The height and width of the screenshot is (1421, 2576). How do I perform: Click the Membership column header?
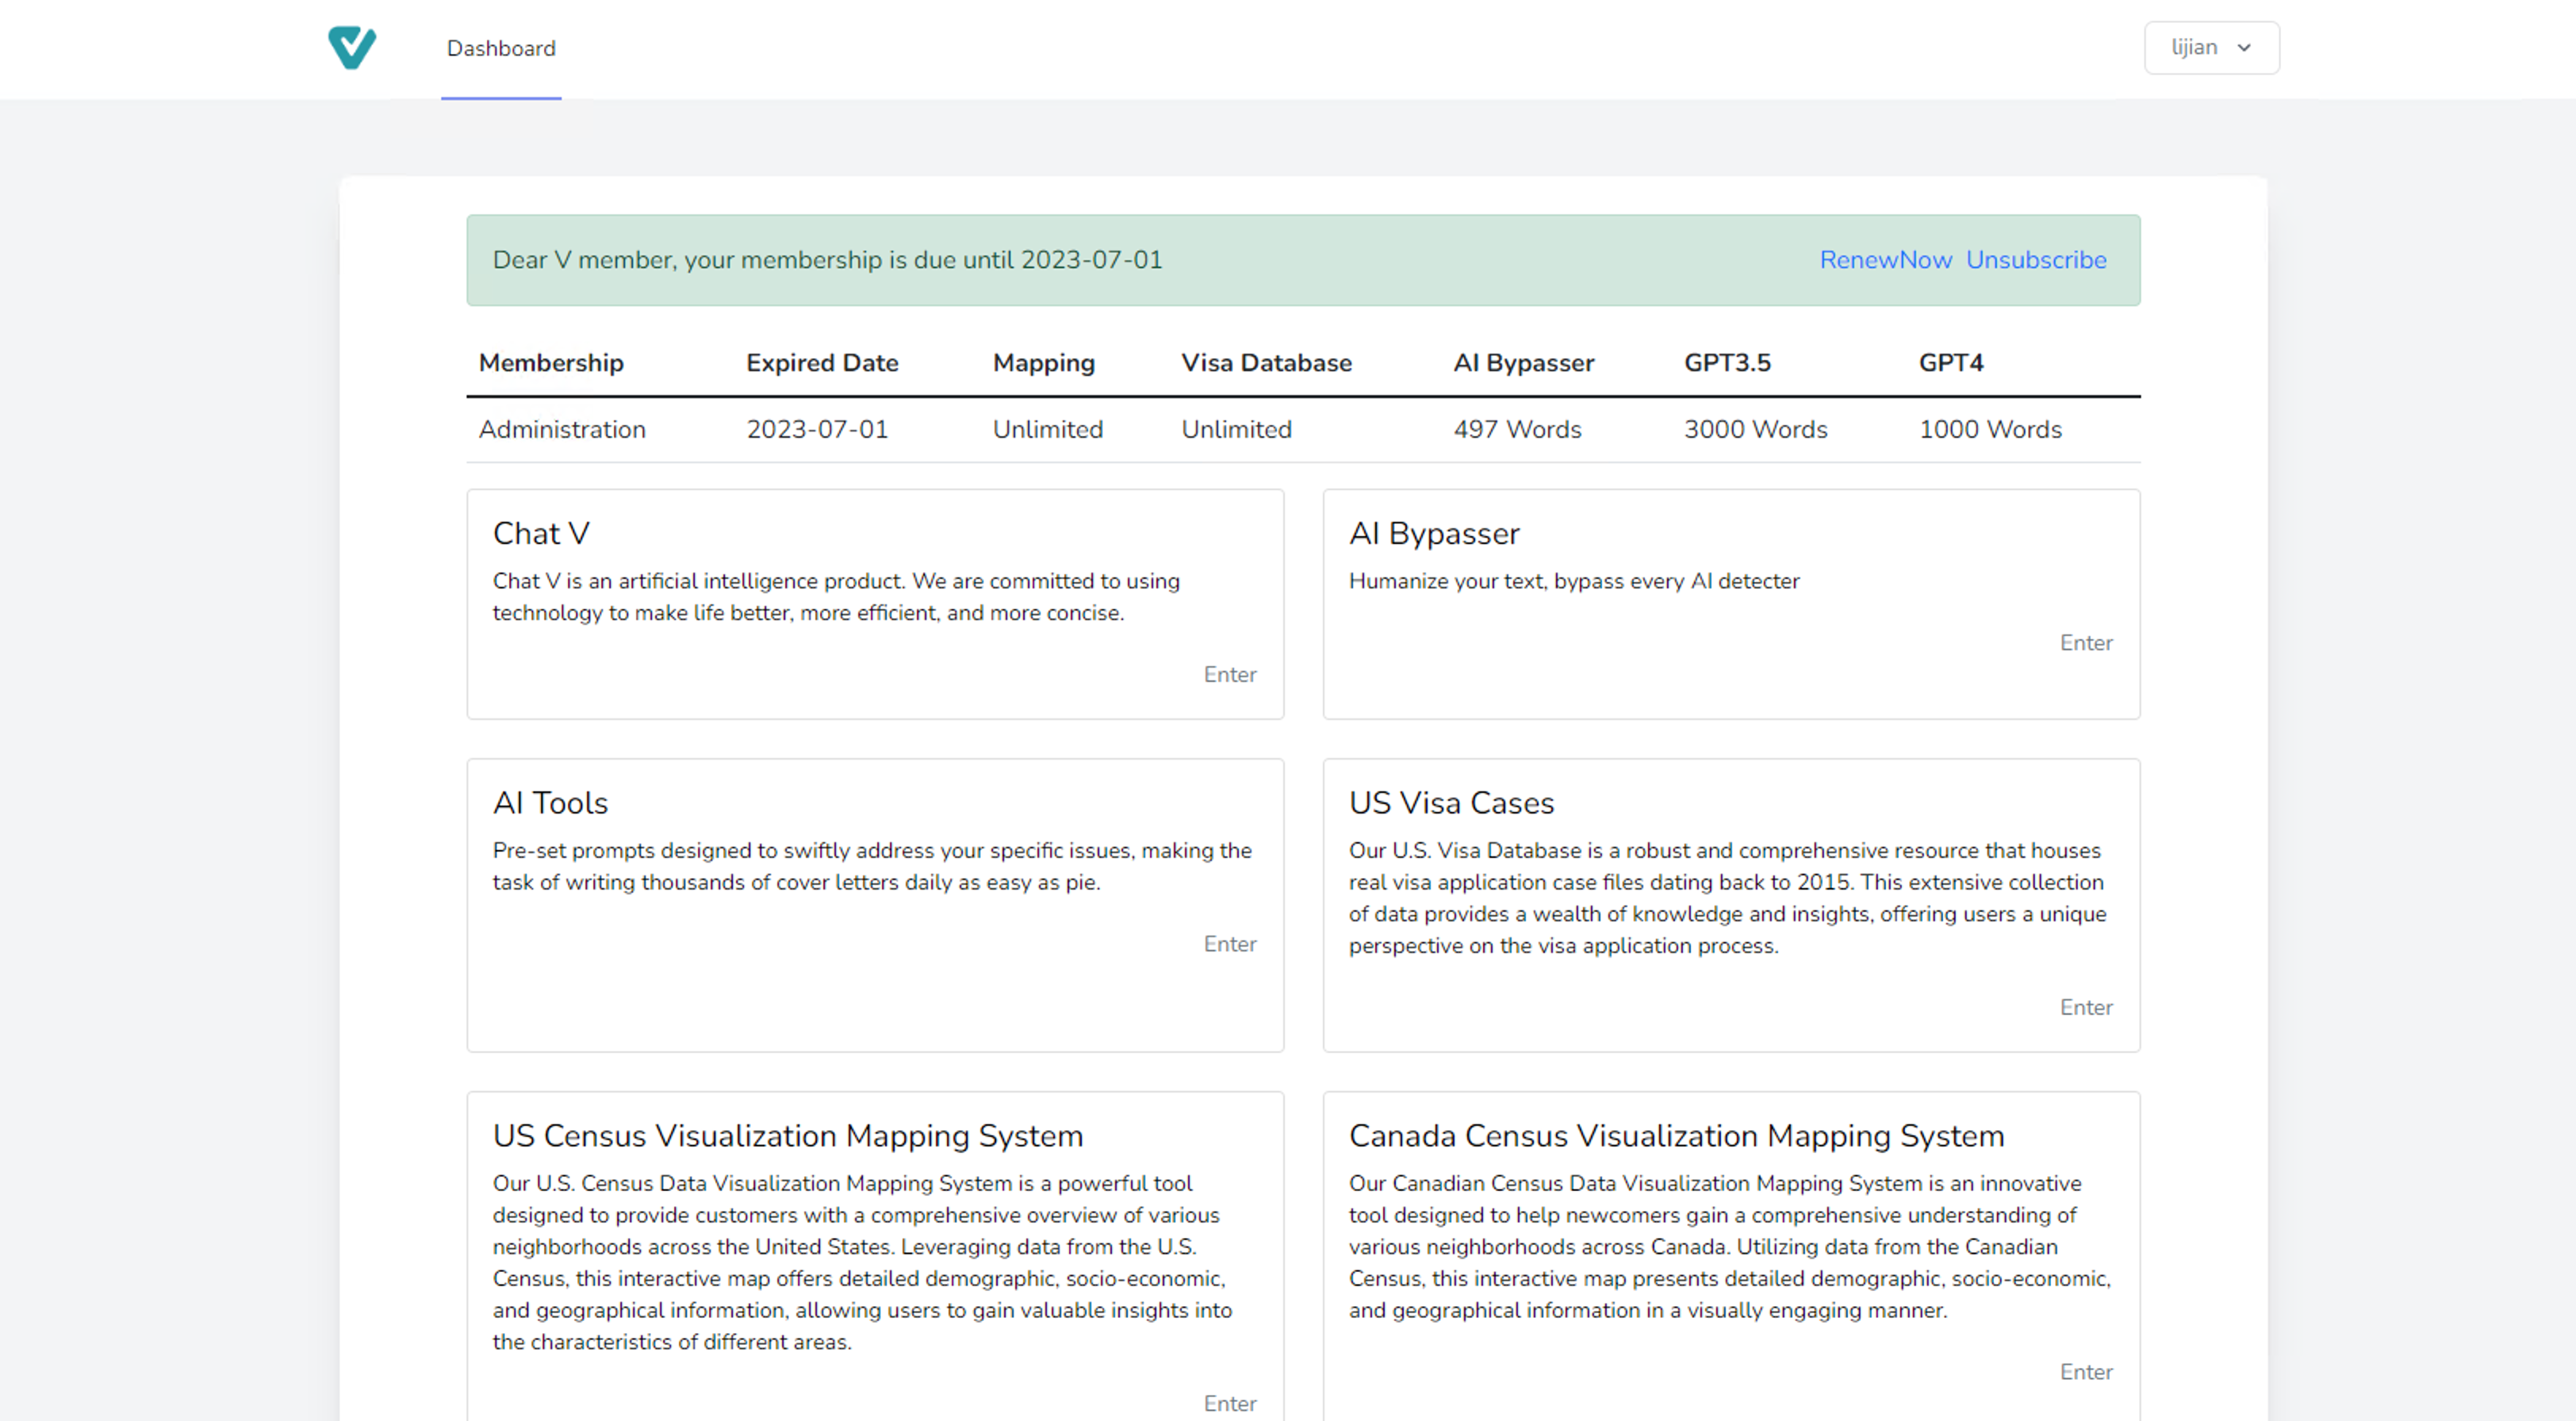(551, 363)
